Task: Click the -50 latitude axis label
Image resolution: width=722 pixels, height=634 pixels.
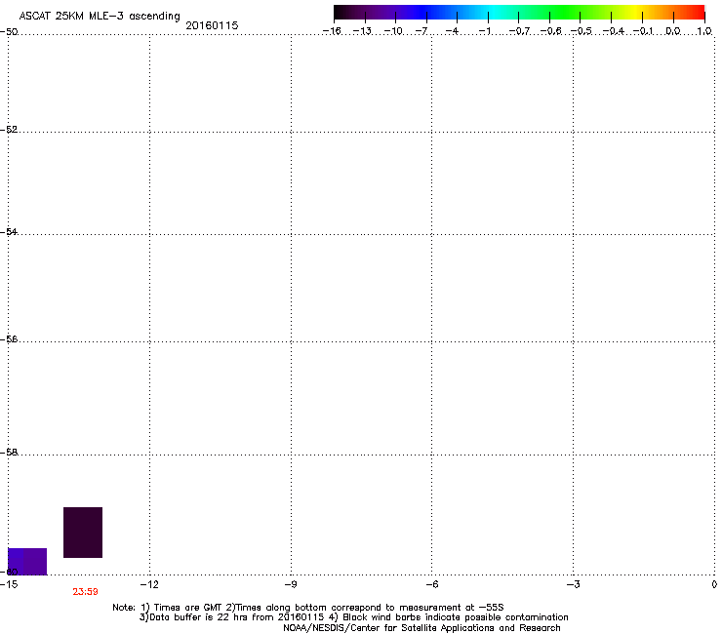Action: point(9,32)
